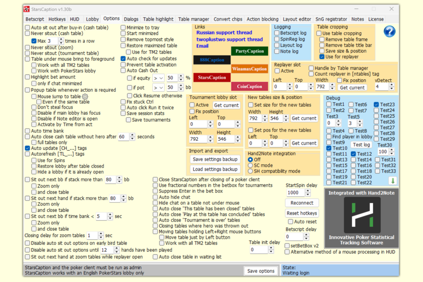Click the Replayer slot Width field
This screenshot has width=423, height=282.
[323, 87]
